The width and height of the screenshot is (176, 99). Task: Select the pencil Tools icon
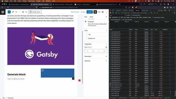[x=13, y=12]
